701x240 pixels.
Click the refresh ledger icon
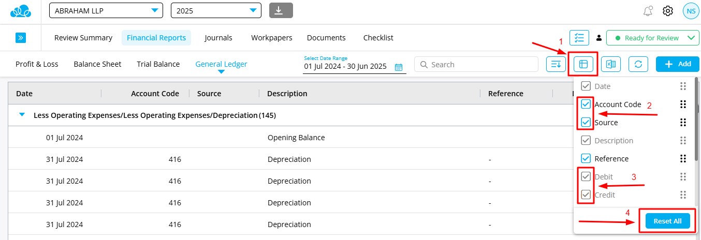tap(638, 64)
